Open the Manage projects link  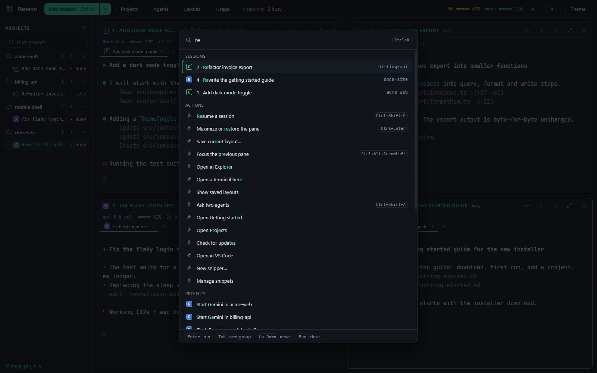[x=23, y=366]
